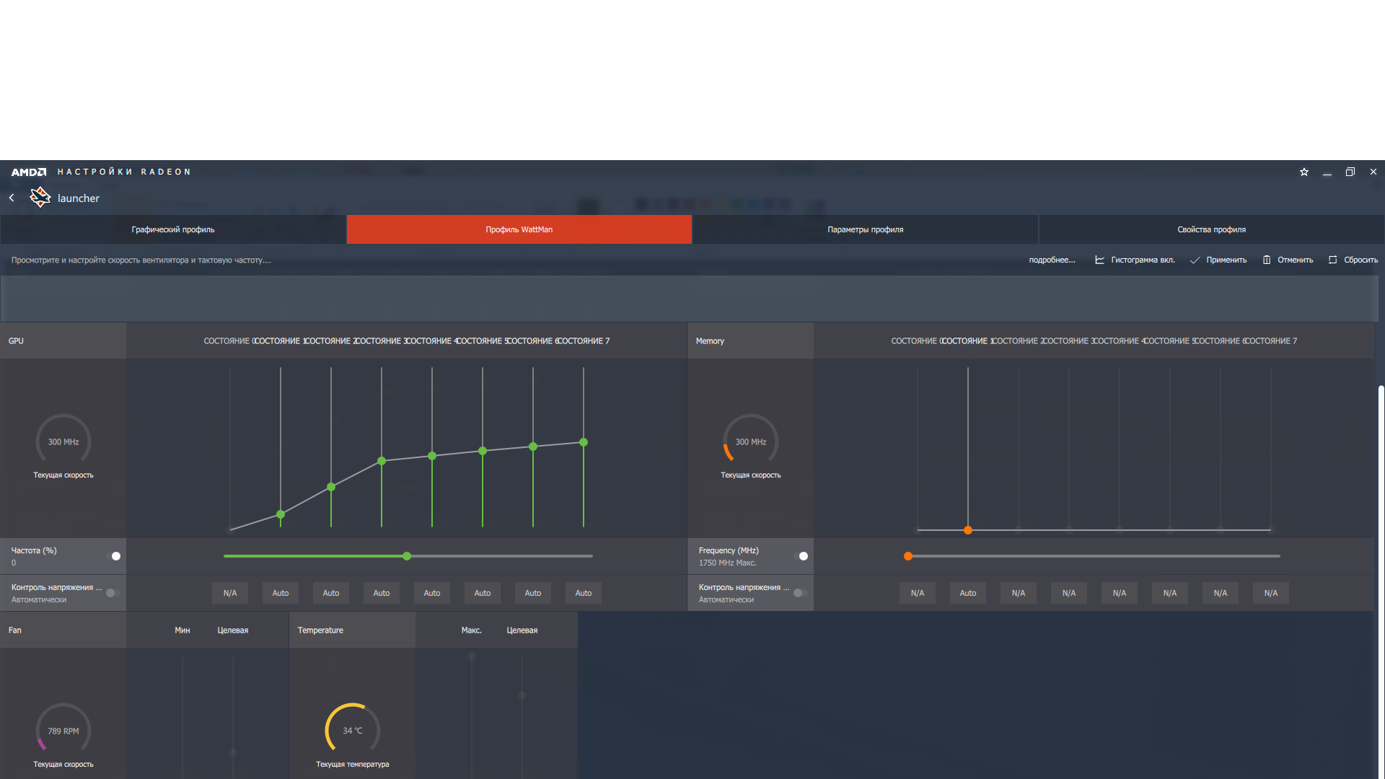
Task: Click the Memory frequency orange slider handle
Action: coord(908,556)
